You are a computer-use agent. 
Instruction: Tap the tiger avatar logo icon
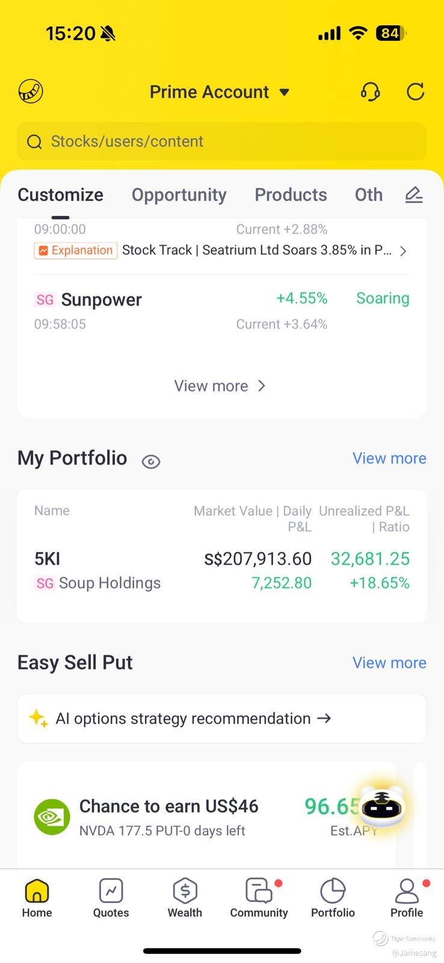(x=31, y=91)
